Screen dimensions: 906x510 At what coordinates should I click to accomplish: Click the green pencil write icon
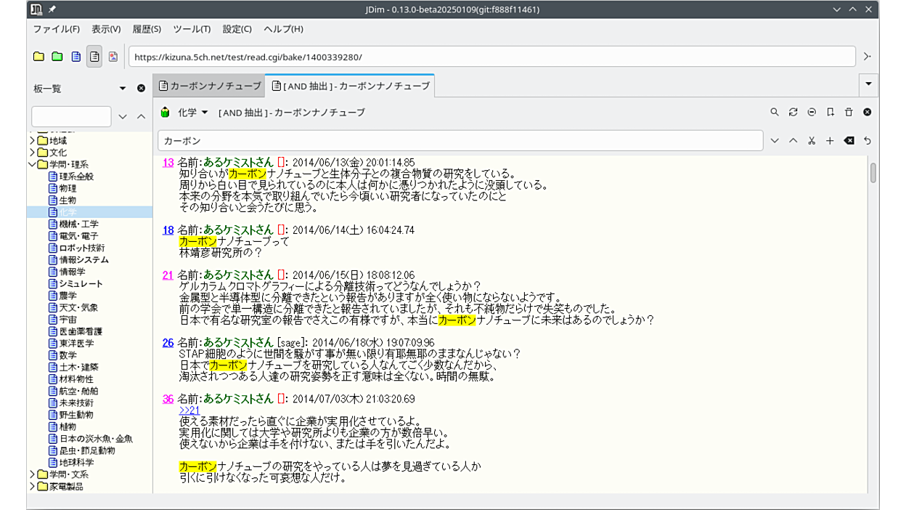pos(165,112)
